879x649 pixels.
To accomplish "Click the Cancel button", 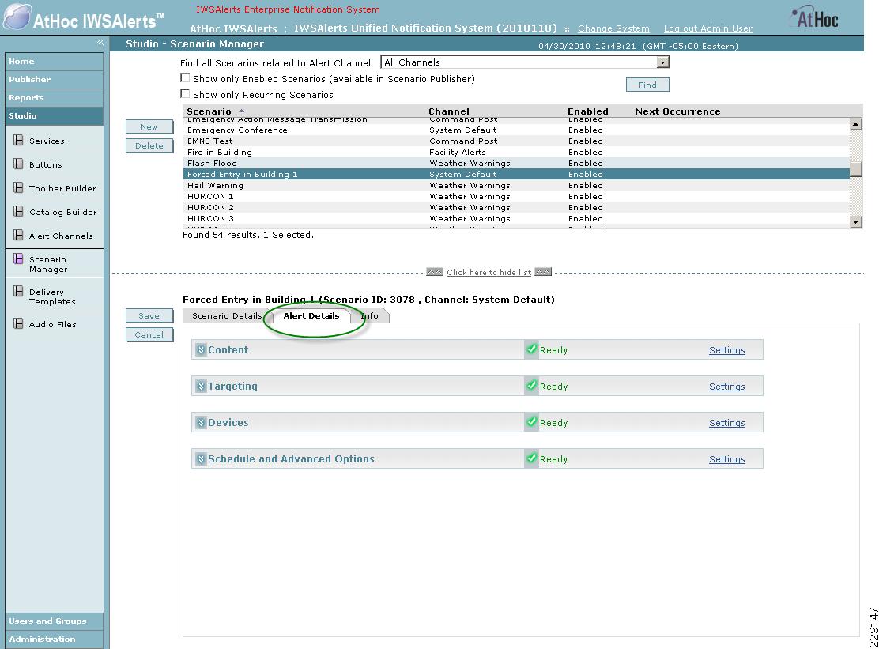I will coord(149,334).
